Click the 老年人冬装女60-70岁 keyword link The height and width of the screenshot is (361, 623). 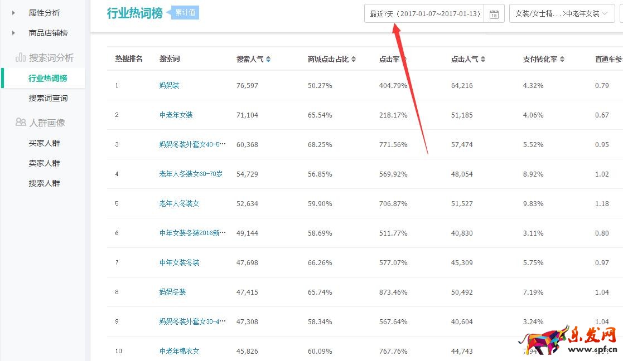click(190, 174)
